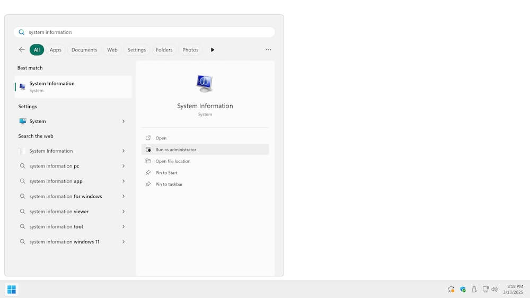530x298 pixels.
Task: Click the large System Information preview icon
Action: pos(205,84)
